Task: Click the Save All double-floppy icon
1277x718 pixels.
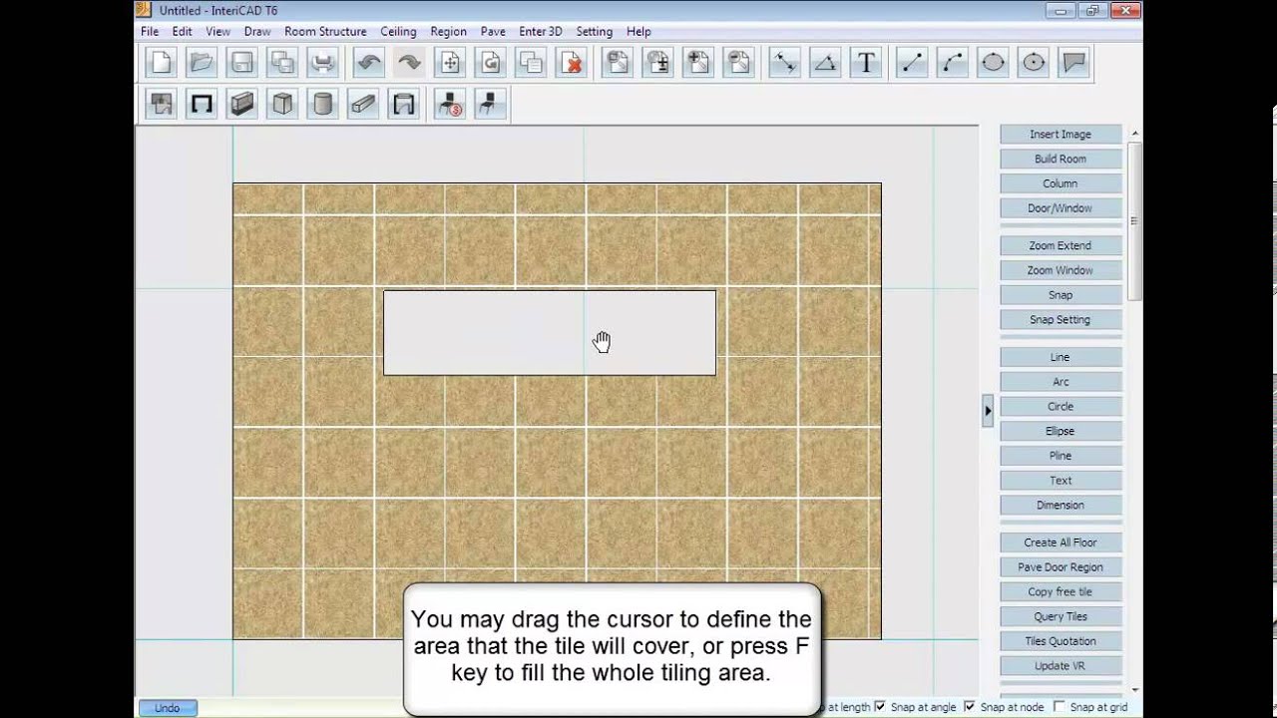Action: click(282, 63)
